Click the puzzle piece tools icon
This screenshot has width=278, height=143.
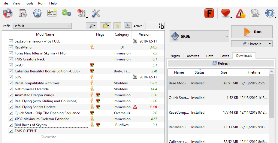[x=81, y=13]
